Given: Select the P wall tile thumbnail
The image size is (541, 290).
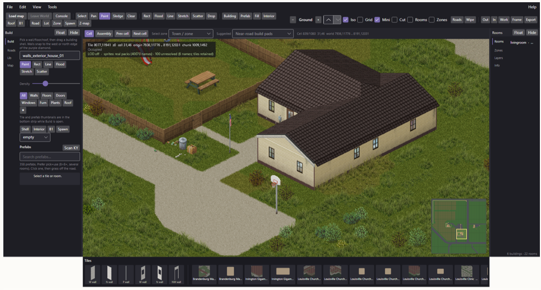Looking at the screenshot, I should (126, 274).
